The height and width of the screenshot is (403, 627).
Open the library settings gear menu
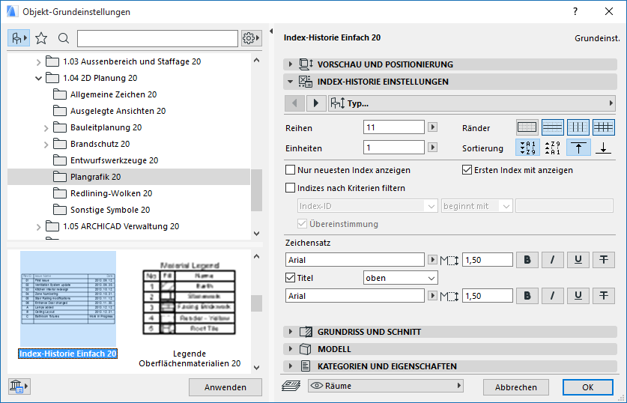click(x=250, y=38)
